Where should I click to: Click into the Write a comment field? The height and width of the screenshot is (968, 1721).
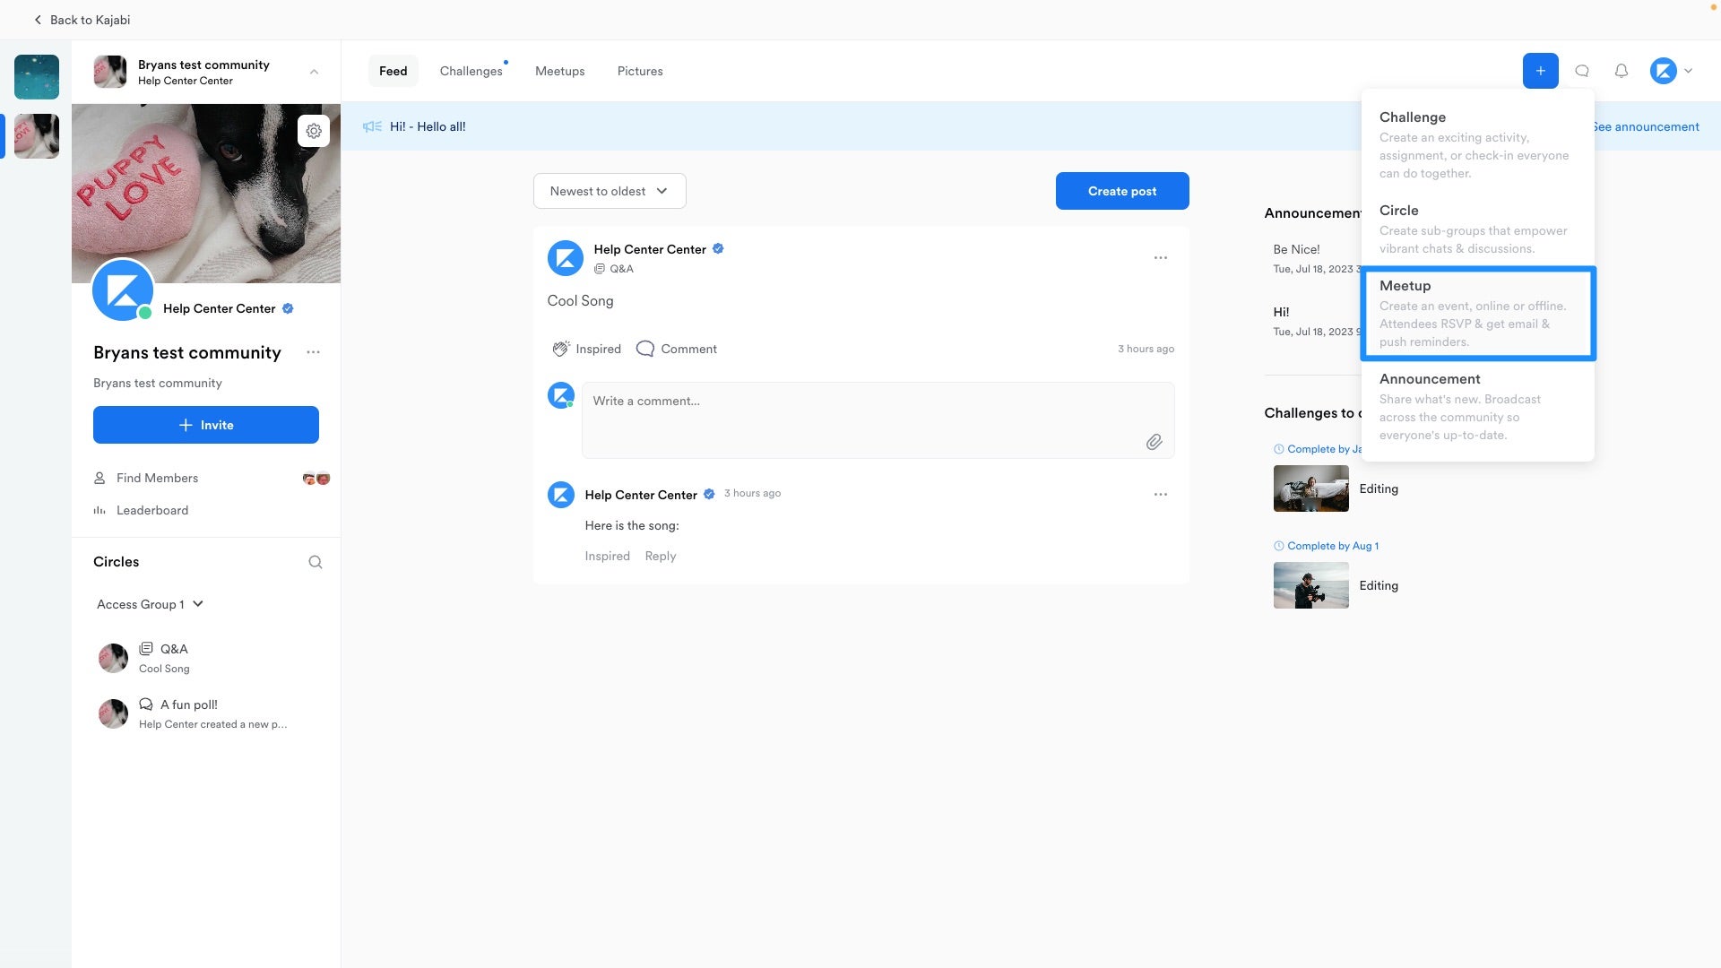pos(878,420)
